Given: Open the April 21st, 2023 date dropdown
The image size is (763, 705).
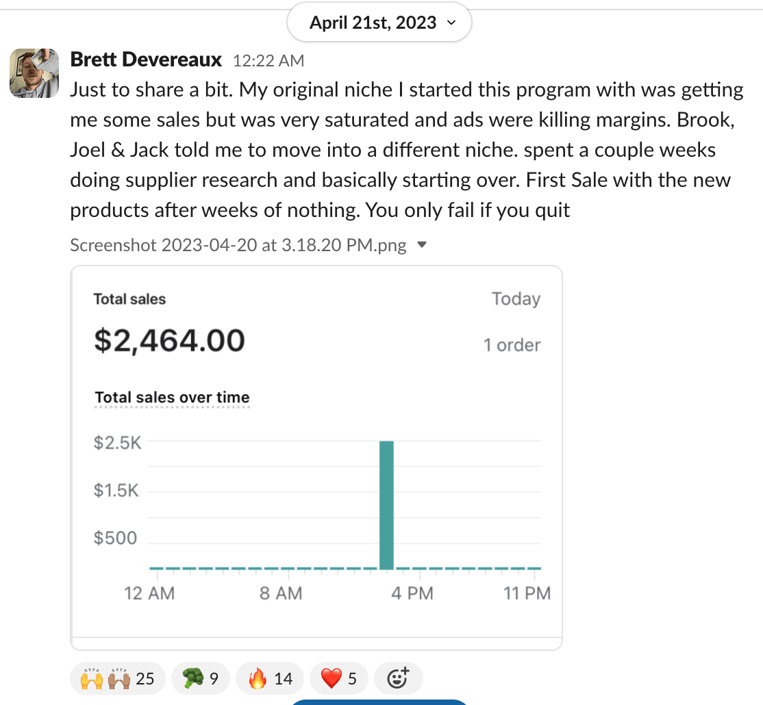Looking at the screenshot, I should [379, 23].
